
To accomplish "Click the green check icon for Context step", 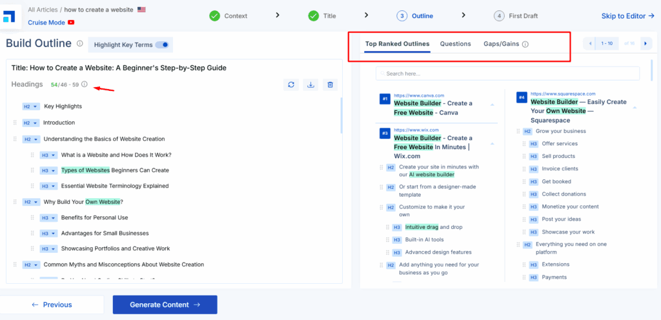I will click(x=214, y=16).
